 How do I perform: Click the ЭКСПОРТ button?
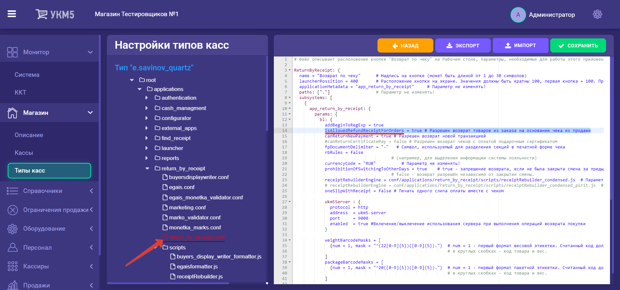click(463, 45)
